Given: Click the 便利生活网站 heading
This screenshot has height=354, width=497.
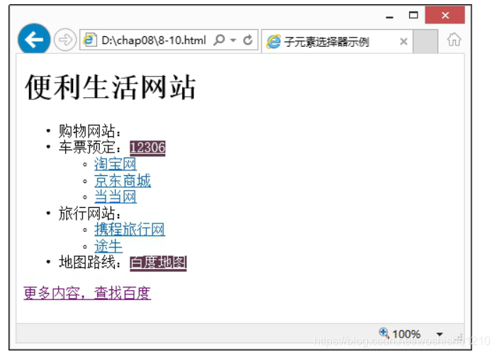Looking at the screenshot, I should click(111, 87).
